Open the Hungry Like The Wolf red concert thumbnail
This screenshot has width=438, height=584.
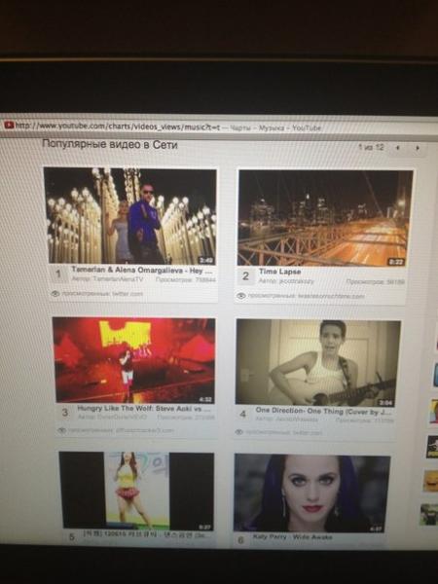pos(134,360)
